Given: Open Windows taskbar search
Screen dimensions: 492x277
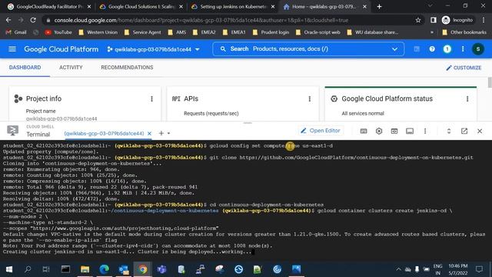Looking at the screenshot, I should pos(28,269).
